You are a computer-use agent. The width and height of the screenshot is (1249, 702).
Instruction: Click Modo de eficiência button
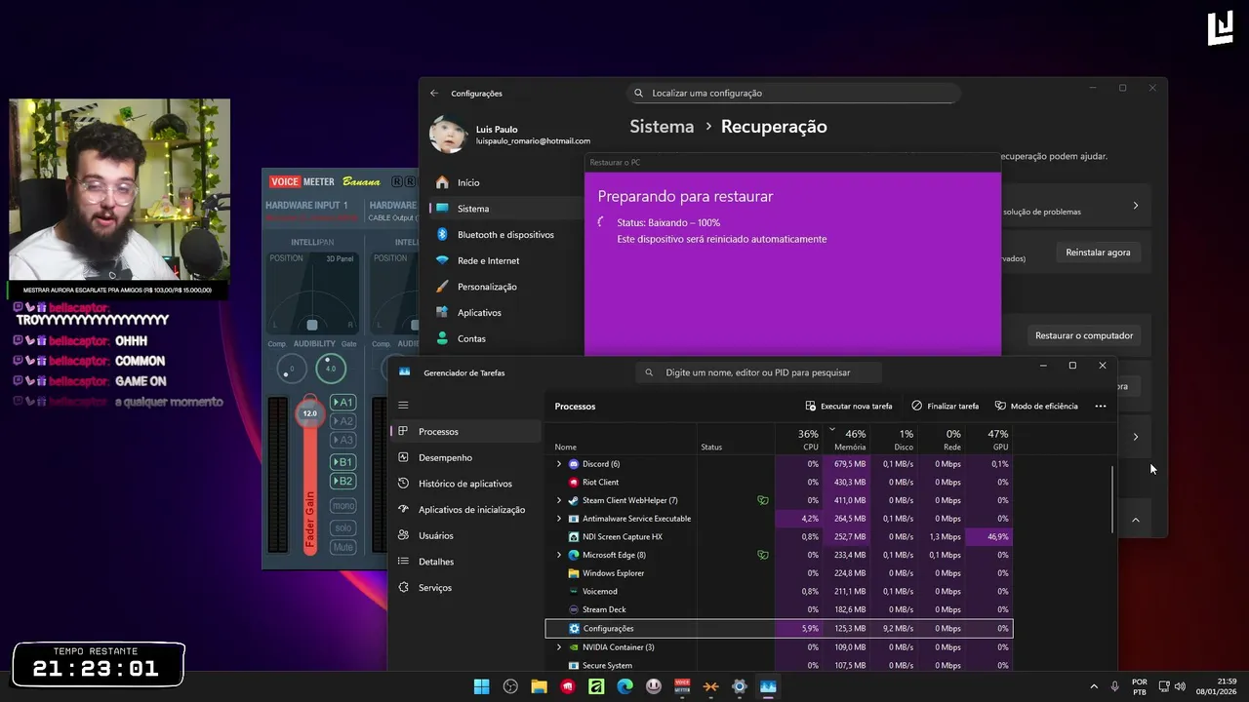tap(1036, 406)
